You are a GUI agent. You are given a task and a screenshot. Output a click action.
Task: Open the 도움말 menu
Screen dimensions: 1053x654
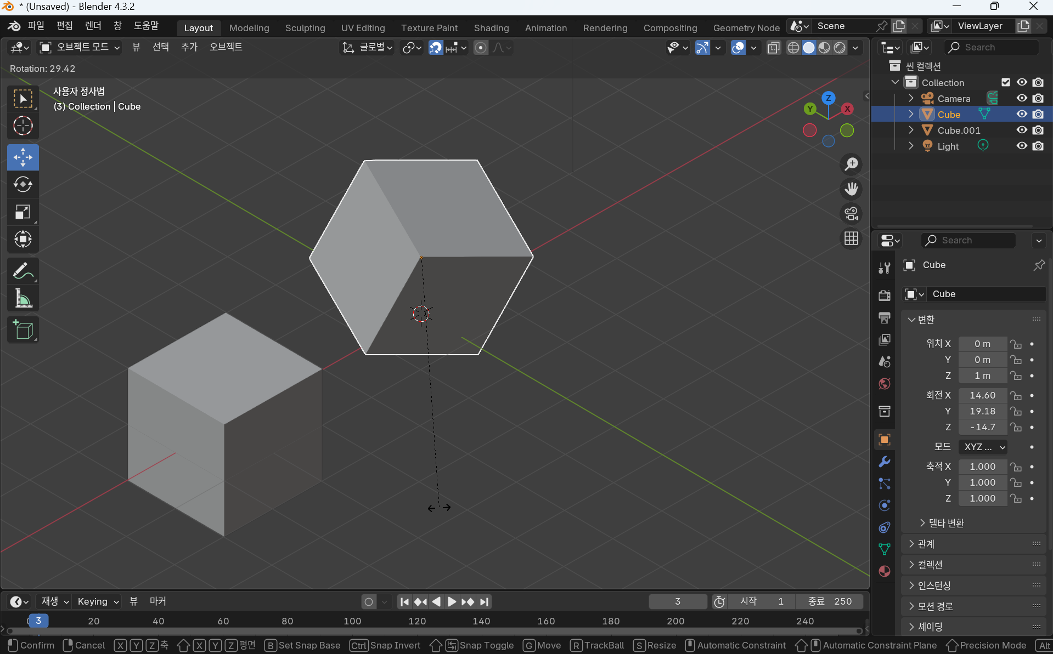tap(146, 26)
